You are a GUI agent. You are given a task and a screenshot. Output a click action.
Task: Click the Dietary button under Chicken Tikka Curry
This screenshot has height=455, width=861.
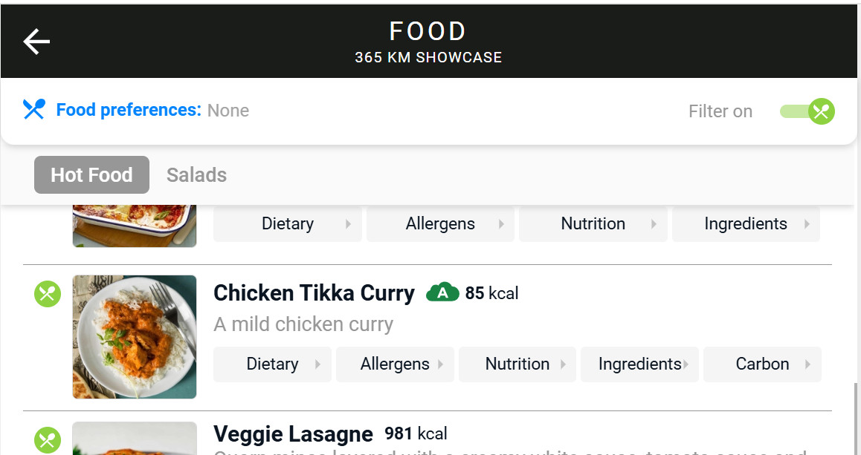[x=272, y=364]
